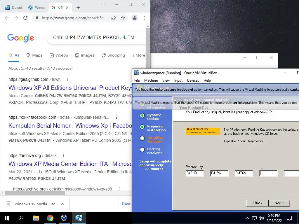Click the Google logo
Viewport: 299px width, 224px height.
point(21,38)
